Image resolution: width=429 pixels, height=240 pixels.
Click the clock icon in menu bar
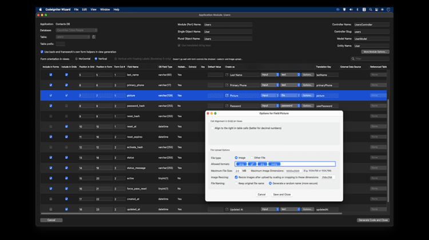[x=388, y=9]
